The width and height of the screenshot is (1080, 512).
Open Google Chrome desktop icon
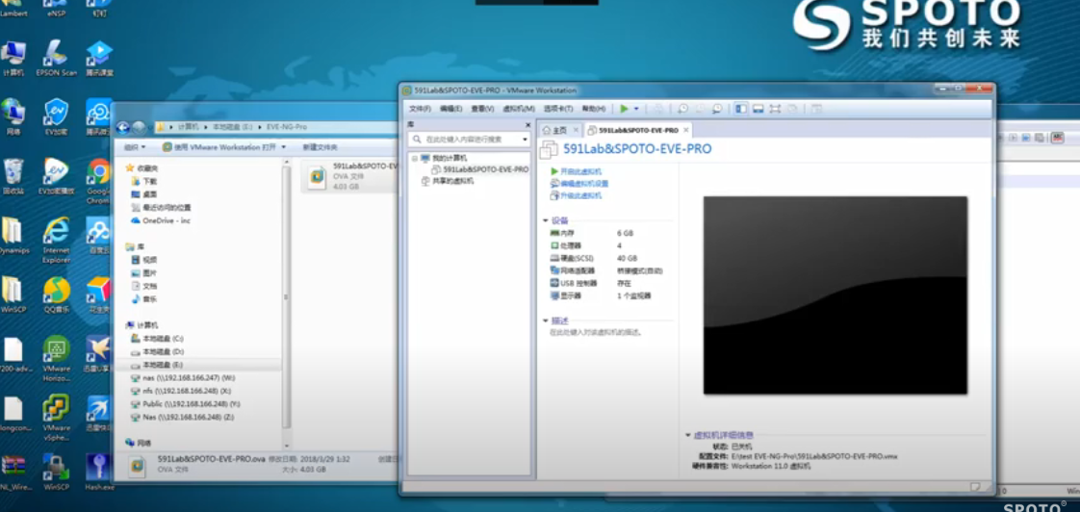(98, 181)
